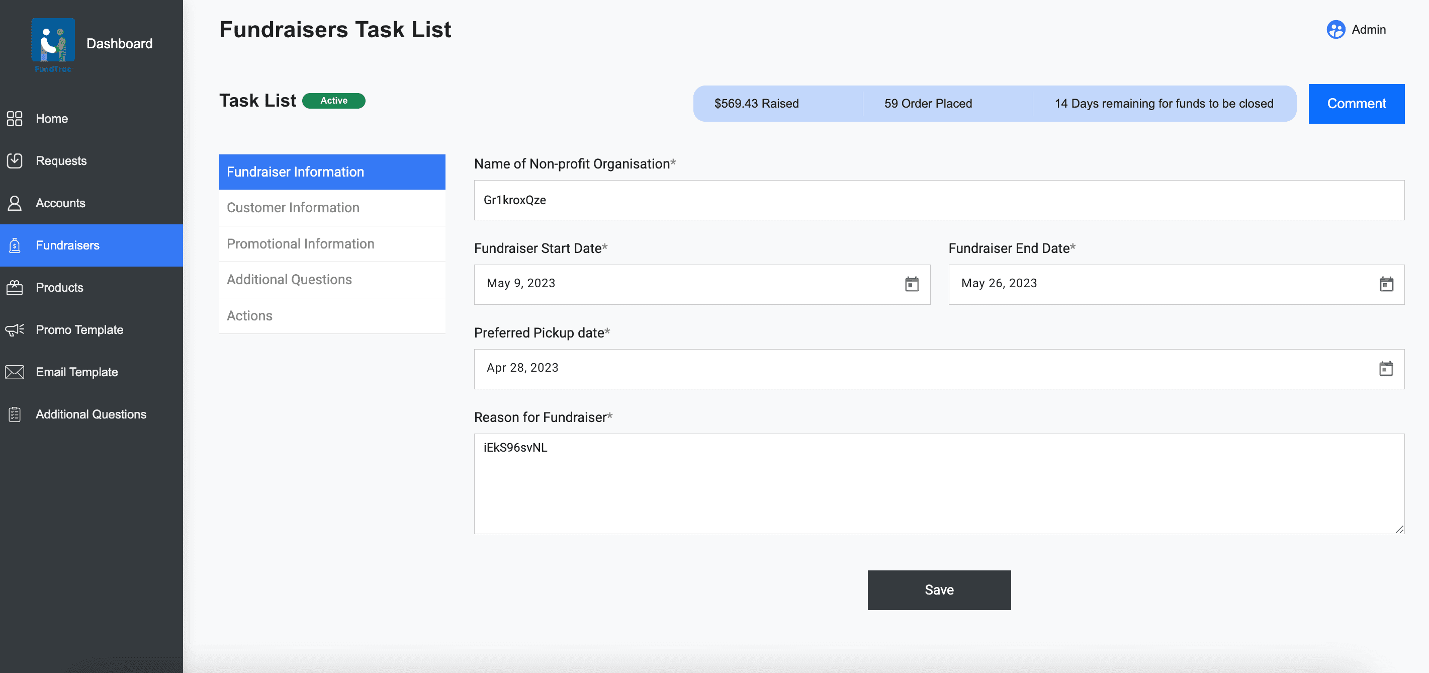
Task: Click the Admin user avatar icon
Action: point(1335,29)
